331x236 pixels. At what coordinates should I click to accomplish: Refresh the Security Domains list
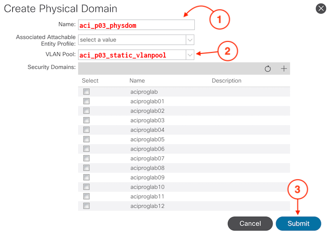pyautogui.click(x=268, y=69)
